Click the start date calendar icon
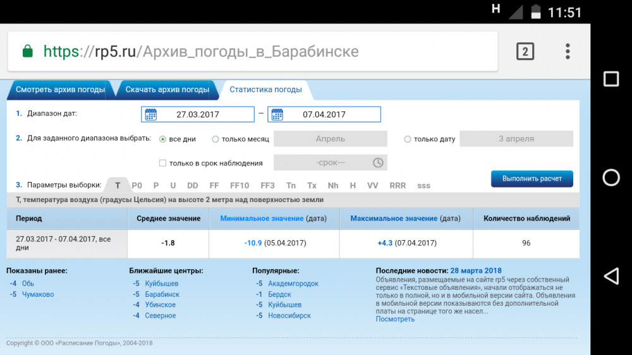The height and width of the screenshot is (355, 632). tap(150, 114)
